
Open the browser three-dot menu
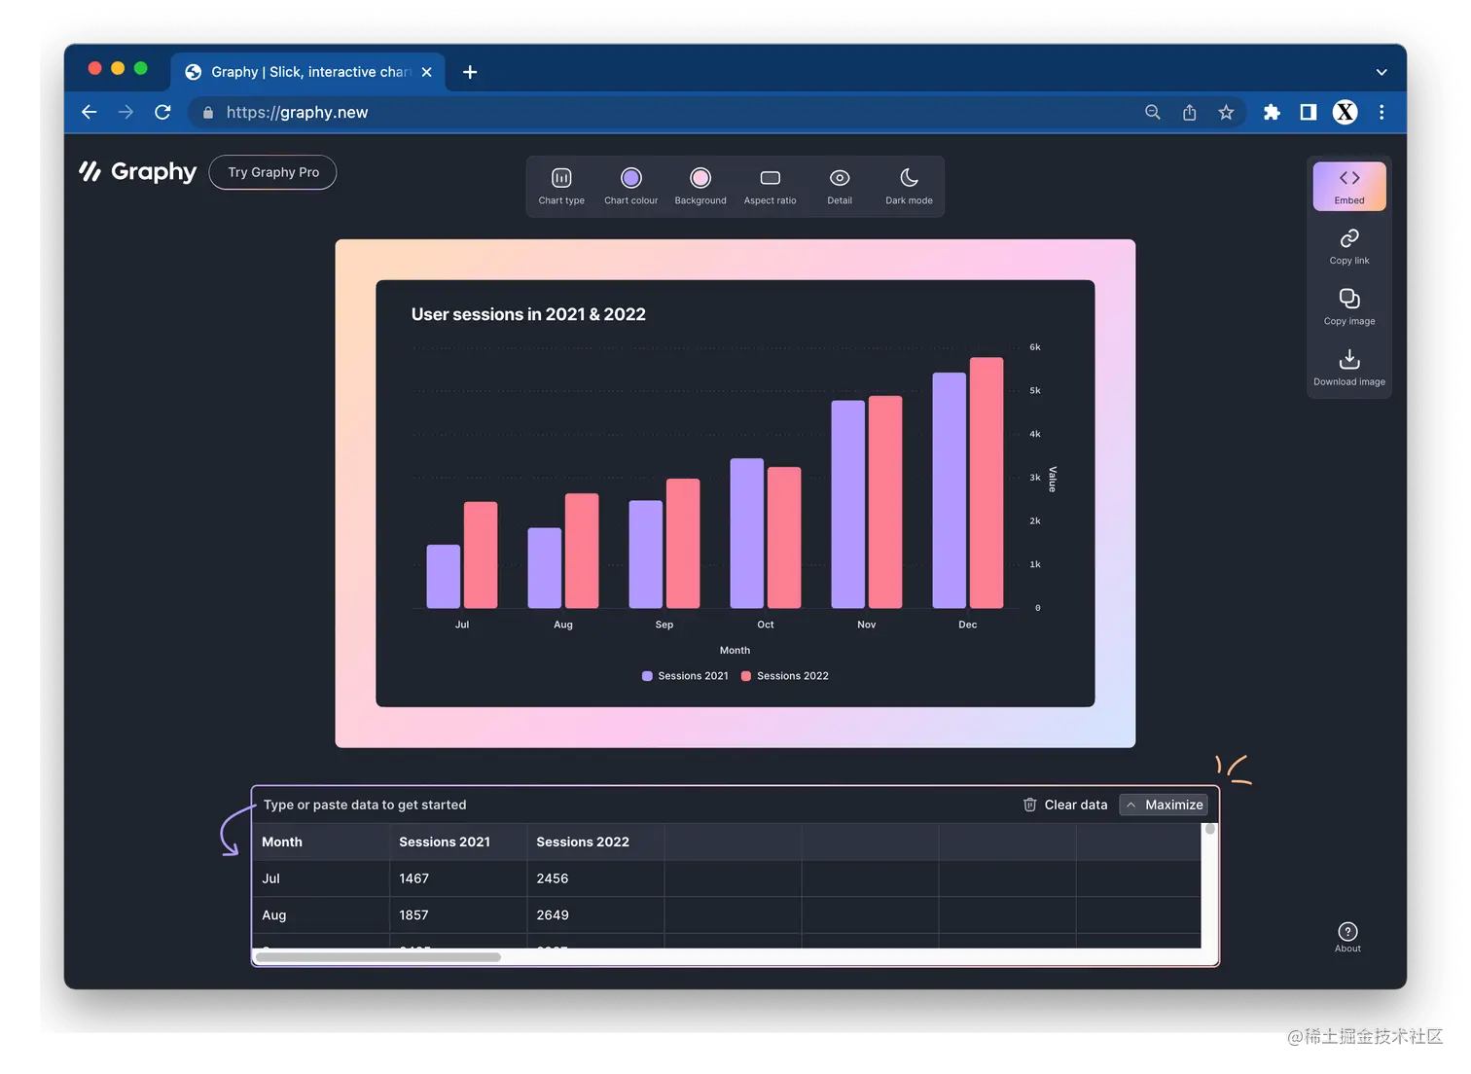[x=1381, y=112]
